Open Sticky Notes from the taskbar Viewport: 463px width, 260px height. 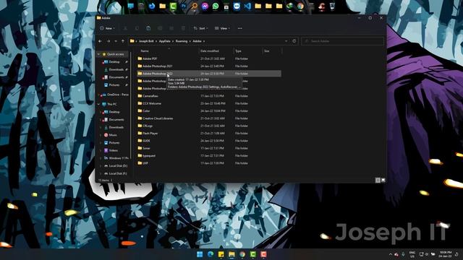pyautogui.click(x=221, y=254)
